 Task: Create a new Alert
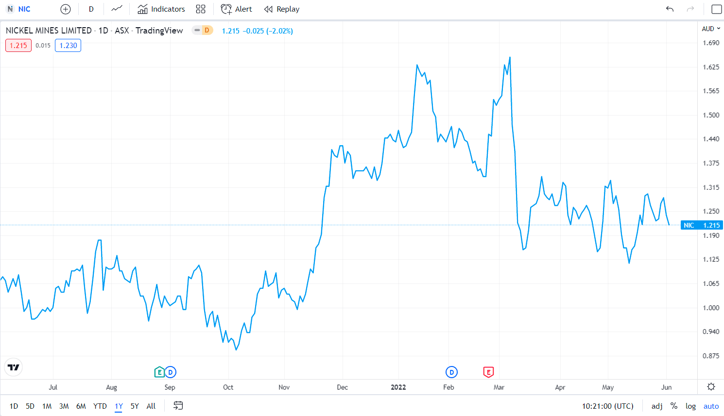point(237,9)
